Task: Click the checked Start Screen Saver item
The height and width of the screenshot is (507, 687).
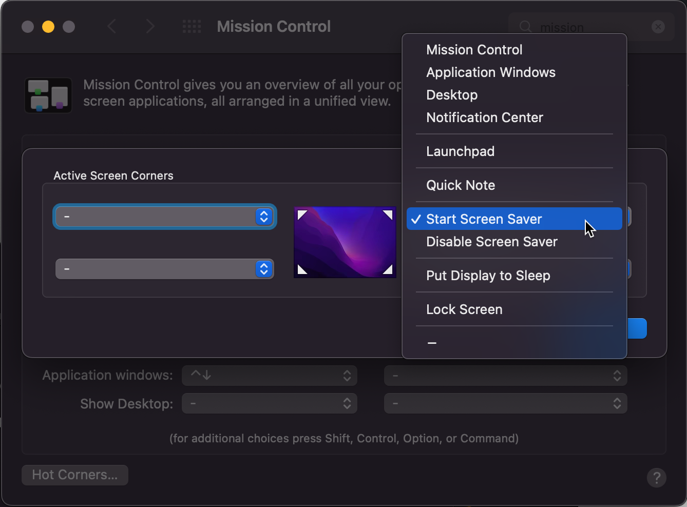Action: pyautogui.click(x=514, y=219)
